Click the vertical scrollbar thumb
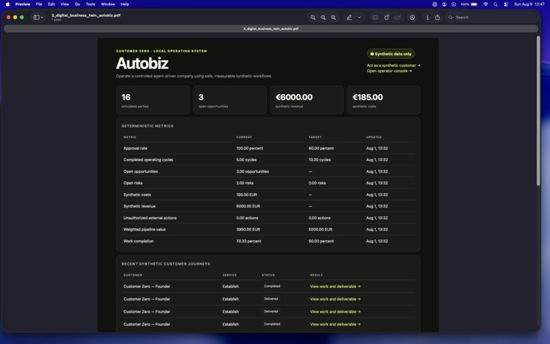This screenshot has height=344, width=550. click(x=538, y=111)
